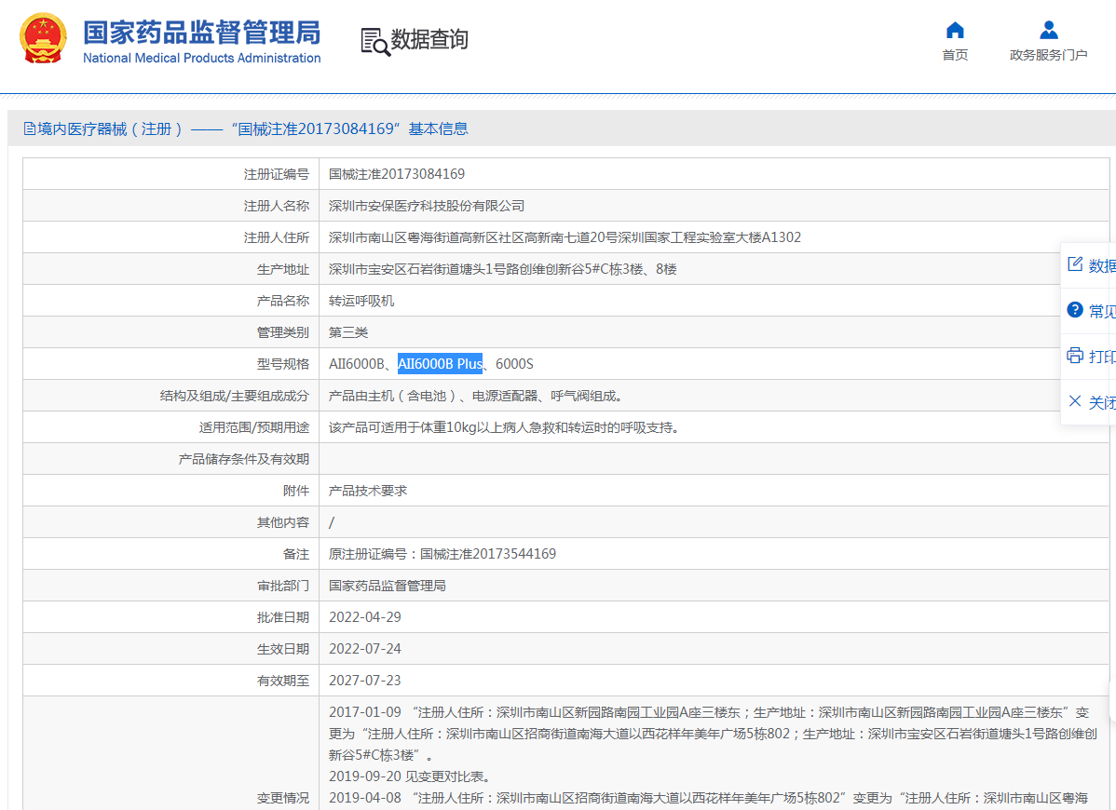Image resolution: width=1116 pixels, height=810 pixels.
Task: Click the document icon before 境内医疗器械
Action: click(x=30, y=128)
